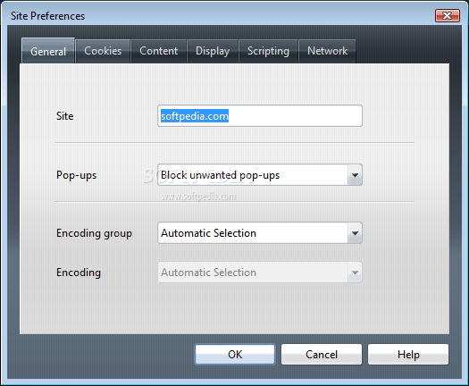This screenshot has width=469, height=386.
Task: Click the Cancel button
Action: point(322,355)
